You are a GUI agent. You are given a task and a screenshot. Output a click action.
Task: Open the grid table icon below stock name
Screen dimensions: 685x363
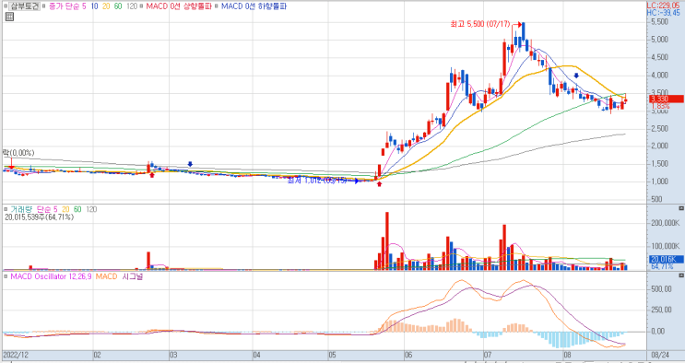point(9,17)
